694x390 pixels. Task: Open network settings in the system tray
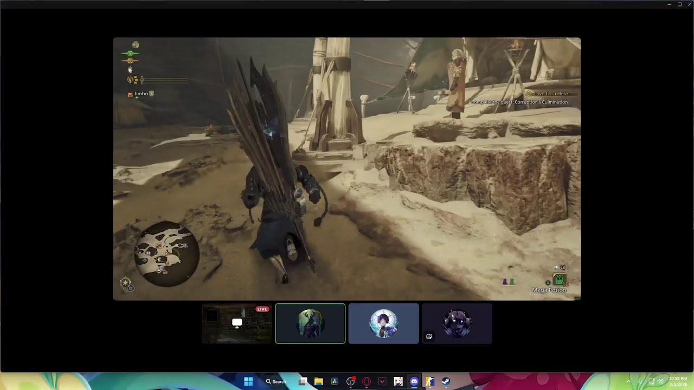[x=652, y=381]
